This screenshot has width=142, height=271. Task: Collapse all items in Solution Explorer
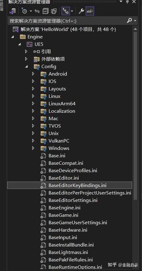point(46,11)
